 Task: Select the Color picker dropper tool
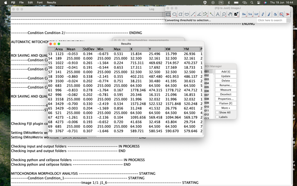coord(236,14)
